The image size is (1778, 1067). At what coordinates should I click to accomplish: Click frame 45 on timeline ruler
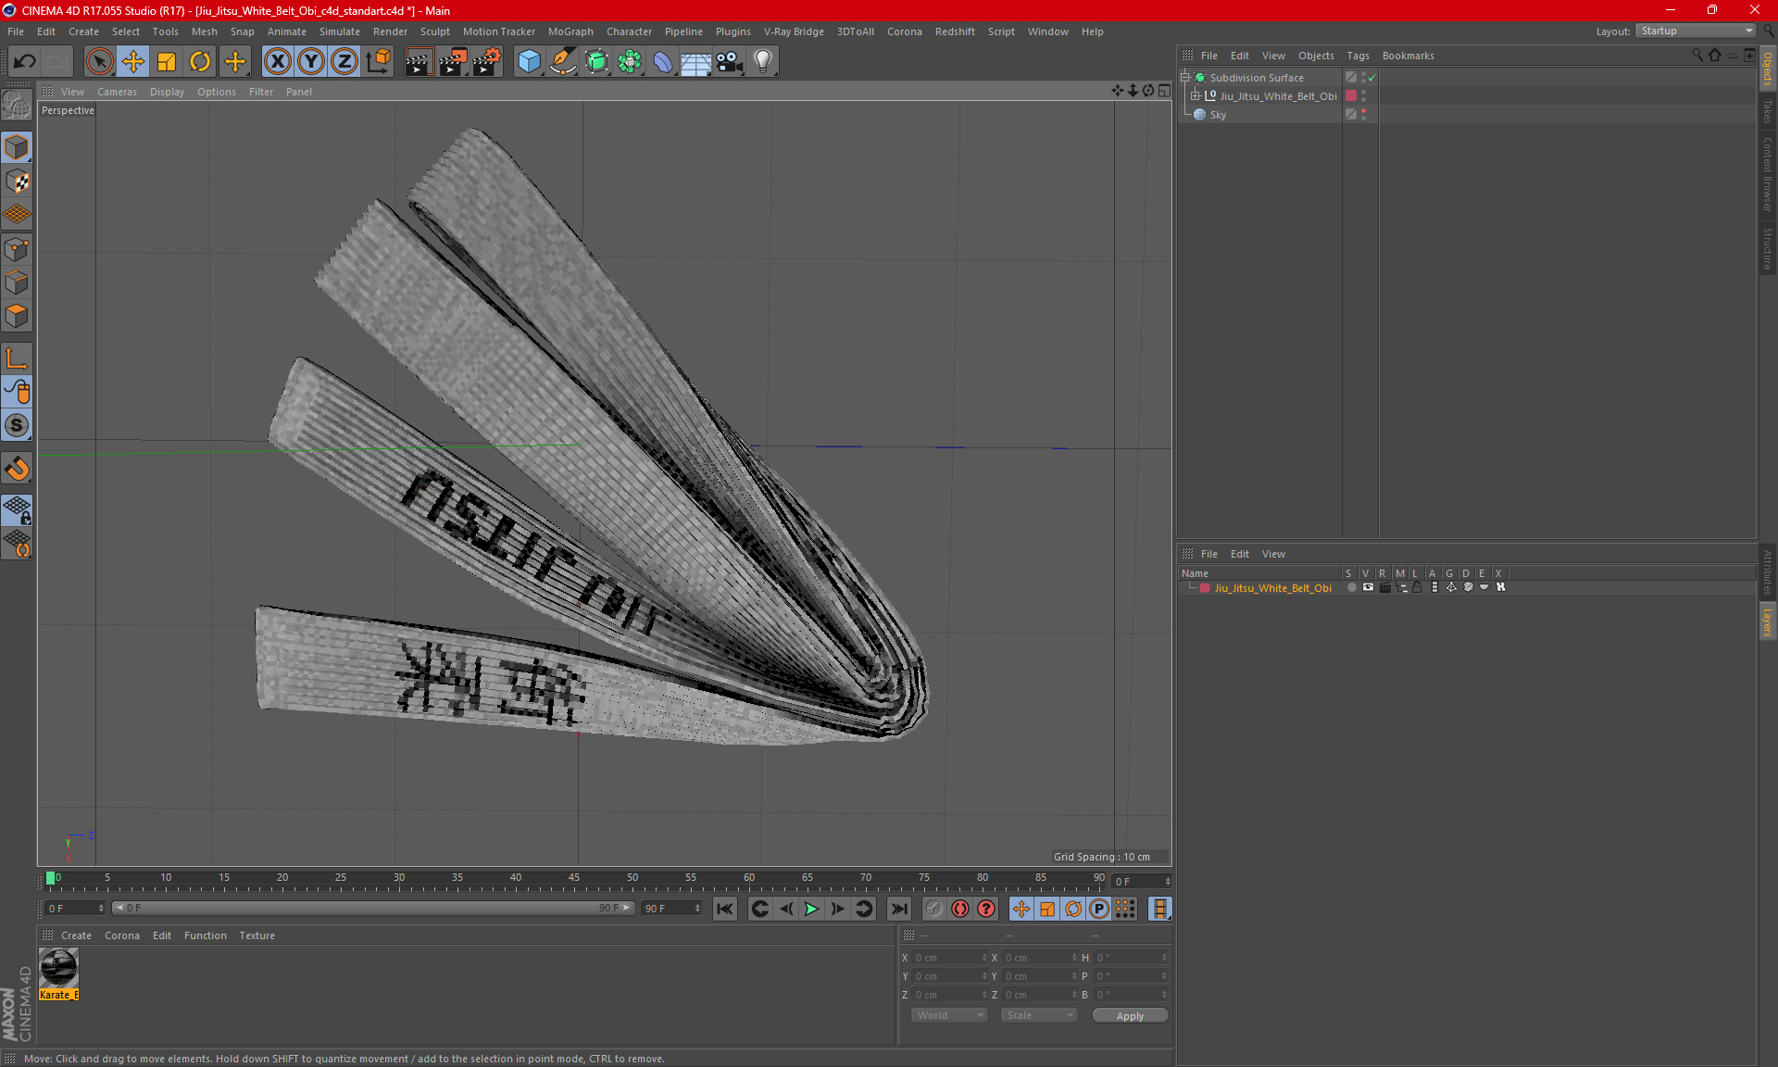(573, 880)
